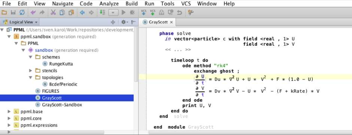Screen dimensions: 352x135
Task: Click 'print U, V' statement in editor
Action: [197, 105]
